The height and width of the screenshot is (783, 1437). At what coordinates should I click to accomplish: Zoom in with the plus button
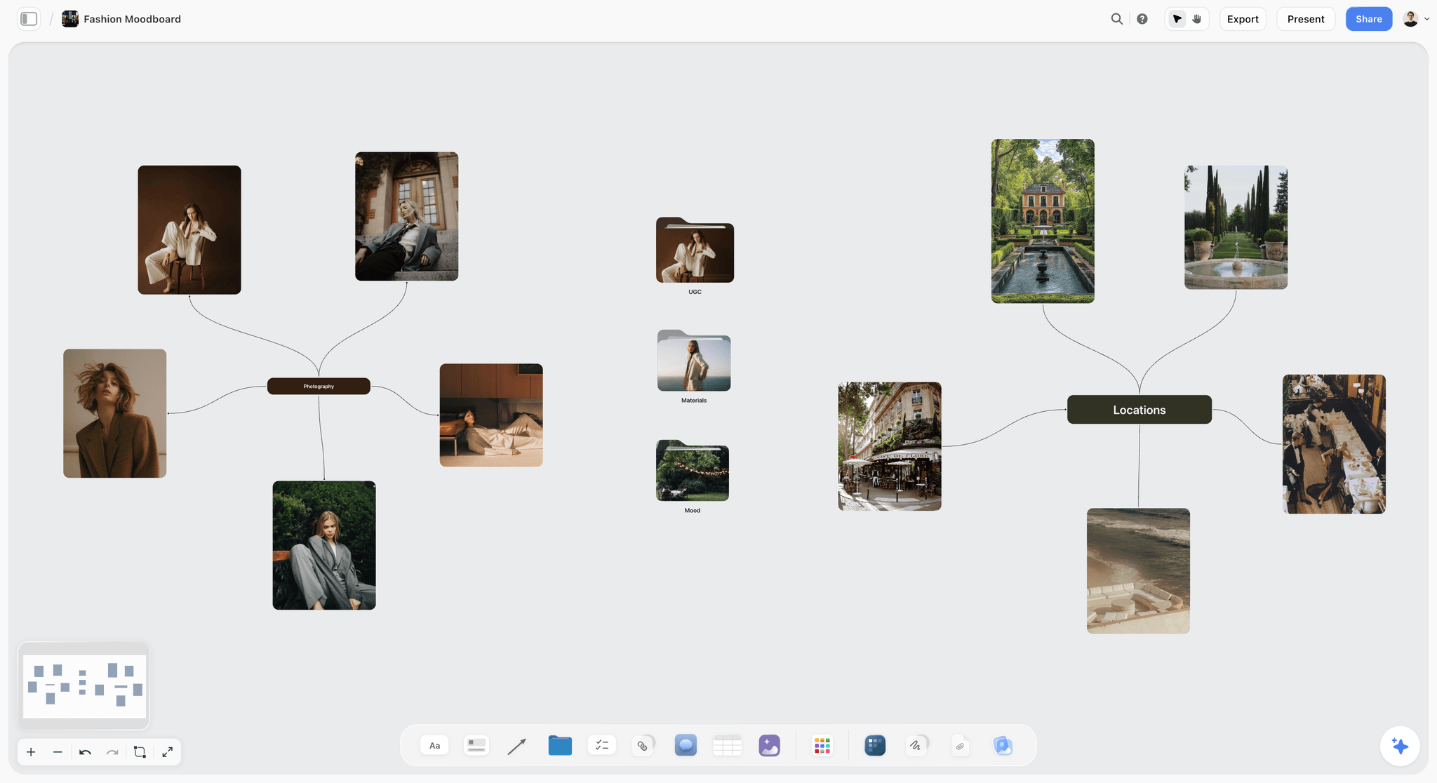31,752
